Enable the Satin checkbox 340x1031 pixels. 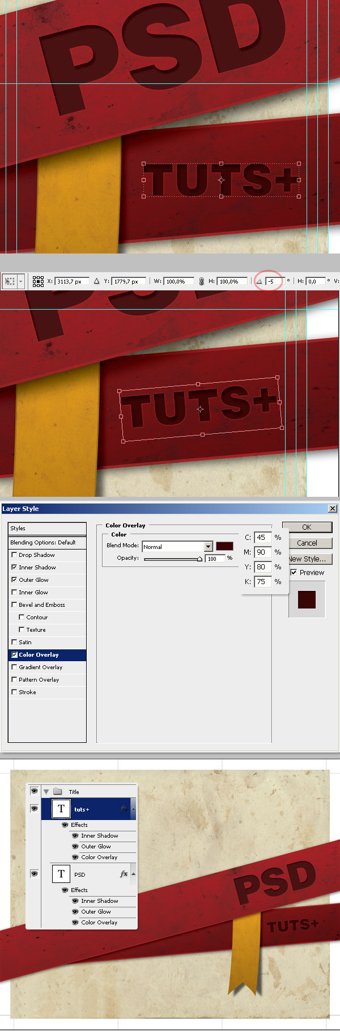[x=14, y=642]
